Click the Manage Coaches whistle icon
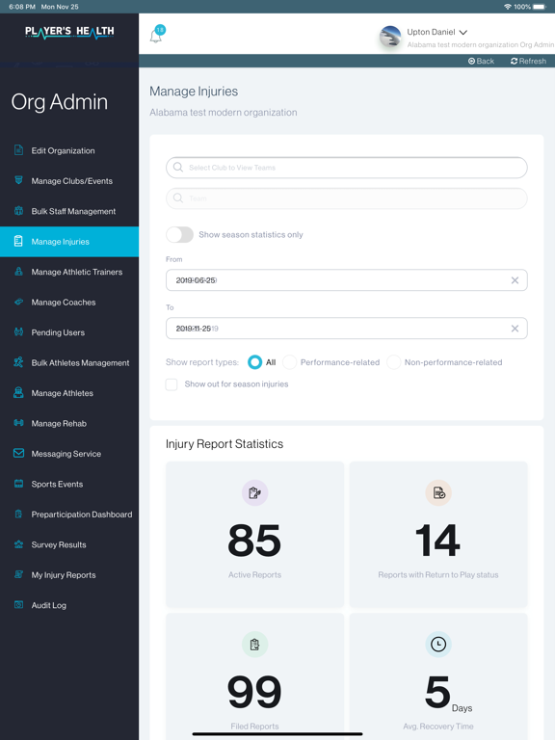The image size is (555, 740). coord(18,302)
